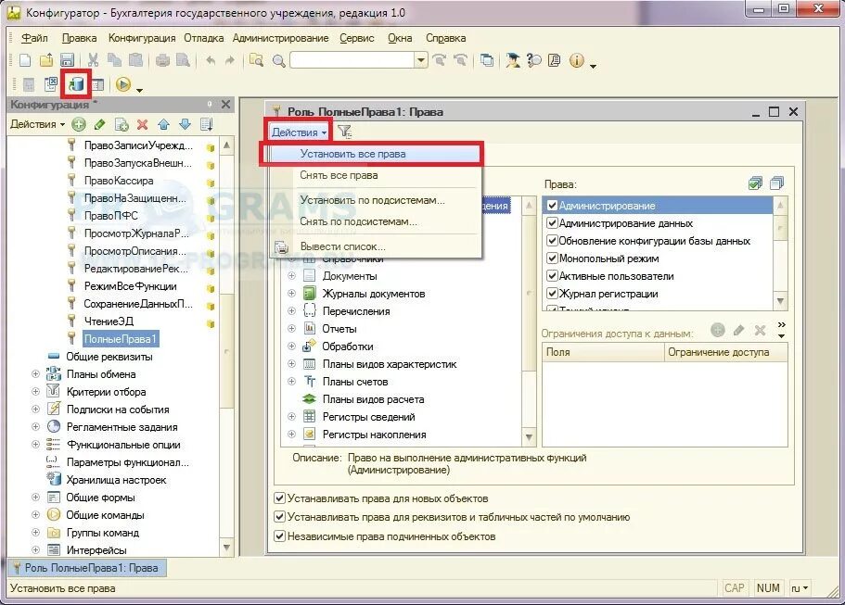Toggle Обновление конфигурации базы данных checkbox
The height and width of the screenshot is (605, 845).
pyautogui.click(x=552, y=241)
